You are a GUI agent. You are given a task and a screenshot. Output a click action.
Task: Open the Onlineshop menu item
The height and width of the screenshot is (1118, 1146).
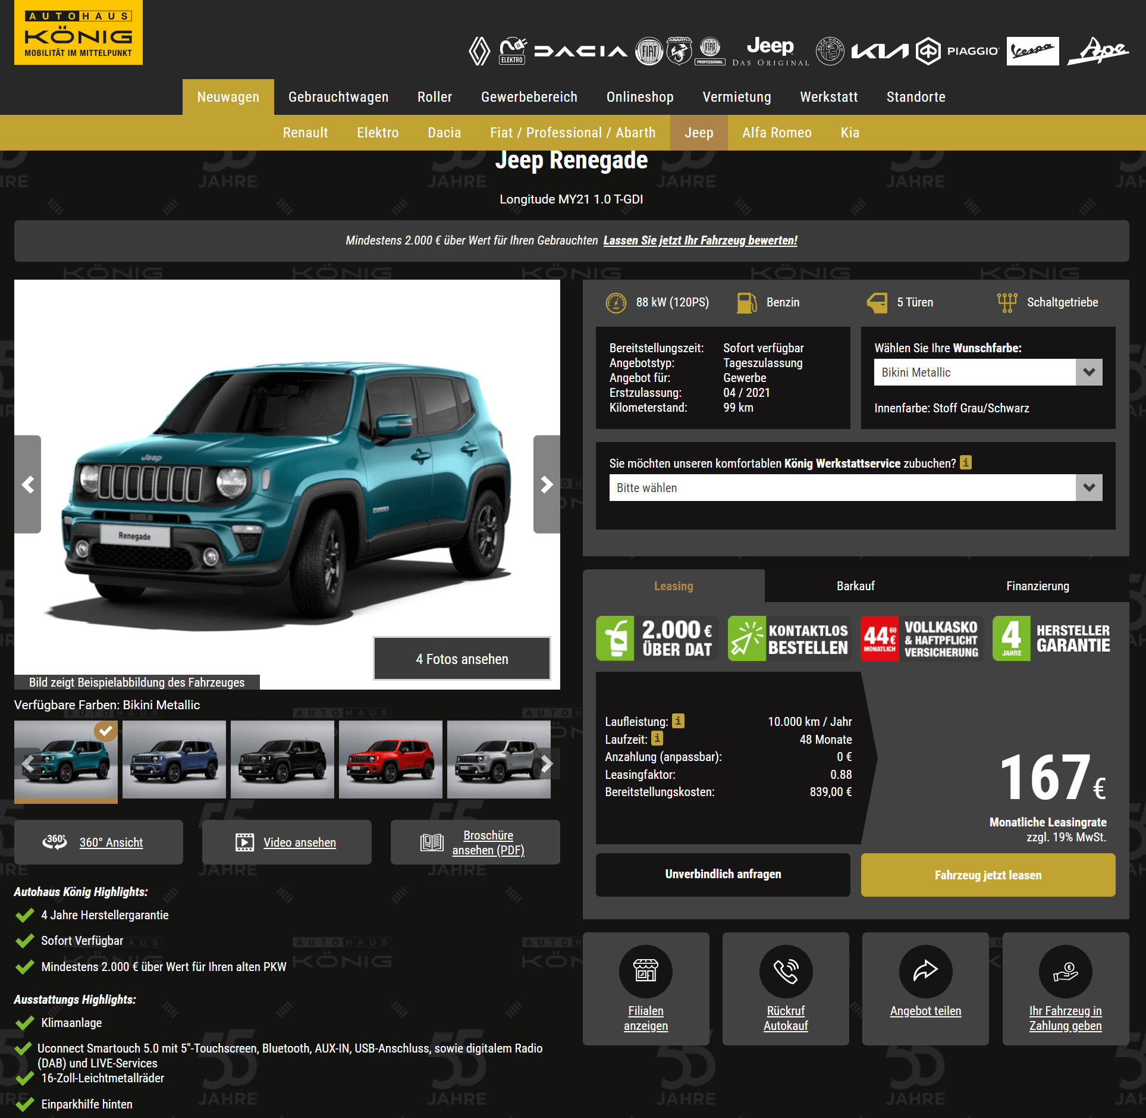click(640, 97)
